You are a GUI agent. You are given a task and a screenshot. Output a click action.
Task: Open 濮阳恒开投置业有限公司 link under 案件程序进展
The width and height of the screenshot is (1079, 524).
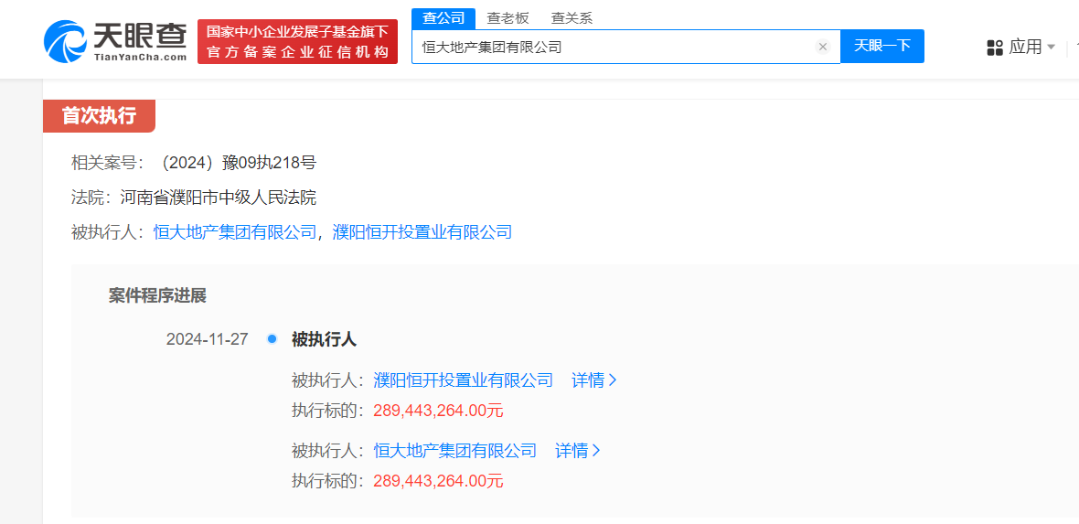[464, 380]
